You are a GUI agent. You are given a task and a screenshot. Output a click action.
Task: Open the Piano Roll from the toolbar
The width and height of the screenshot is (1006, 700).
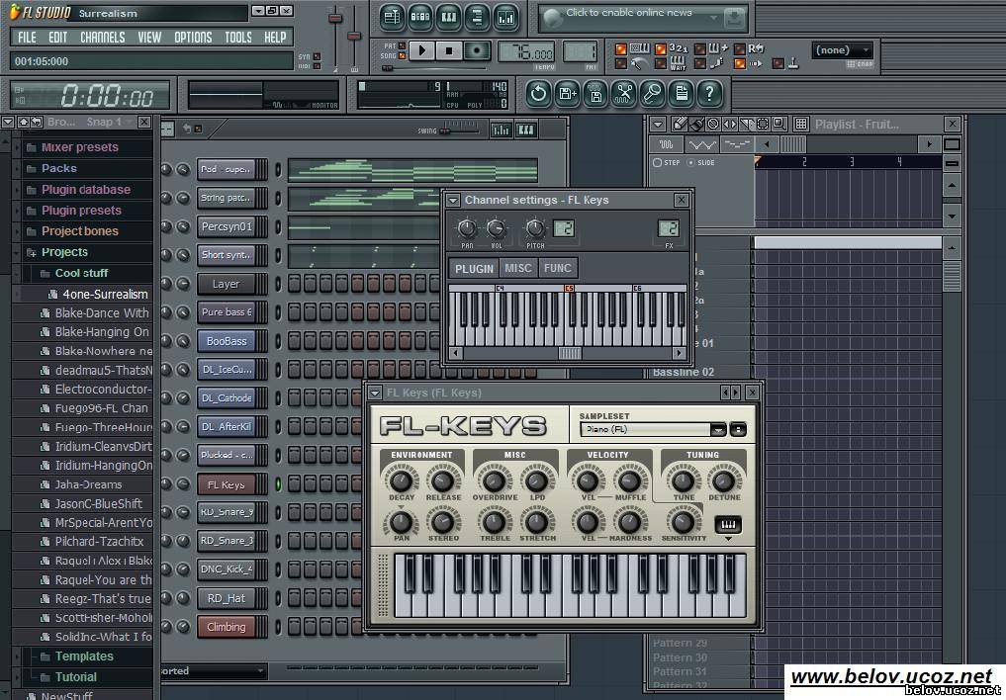(x=448, y=18)
